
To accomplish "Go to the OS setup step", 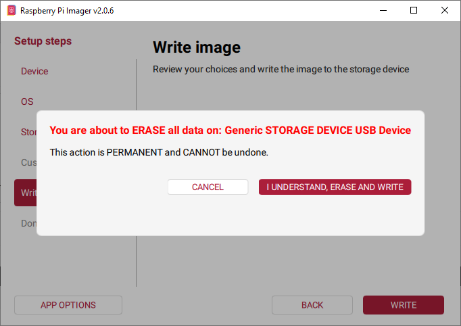I will tap(27, 101).
